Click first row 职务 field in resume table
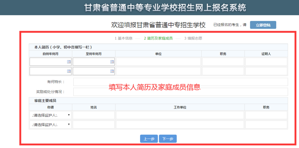The width and height of the screenshot is (299, 148). point(223,62)
